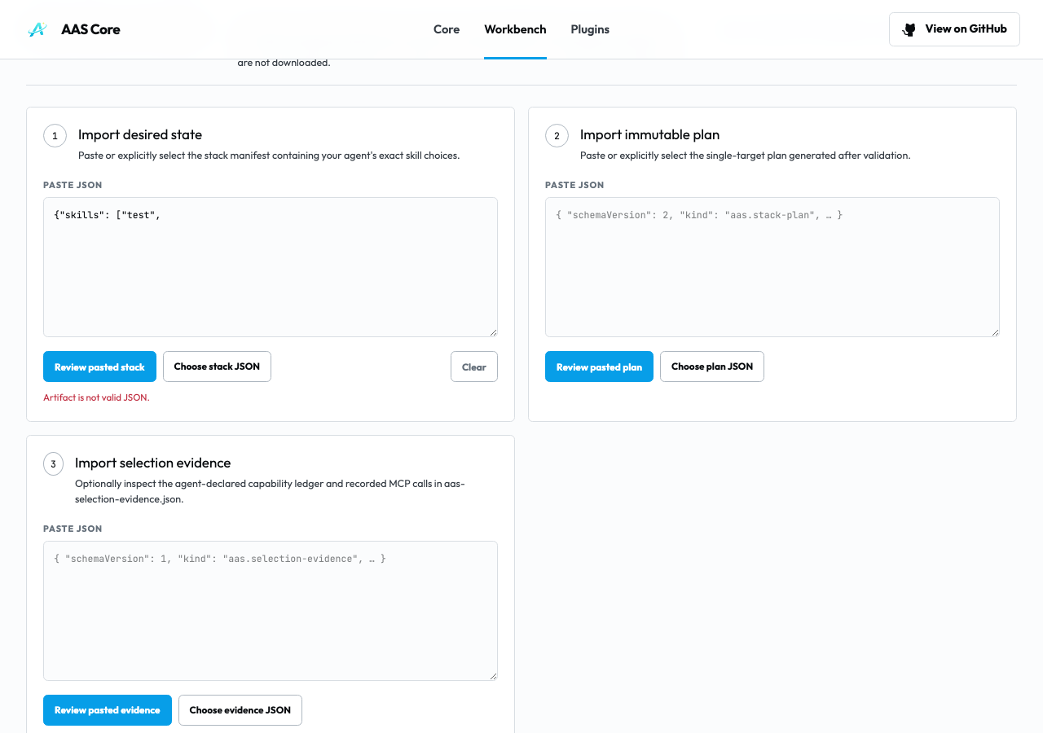Click the 'Artifact is not valid JSON.' error
This screenshot has height=733, width=1043.
point(96,397)
